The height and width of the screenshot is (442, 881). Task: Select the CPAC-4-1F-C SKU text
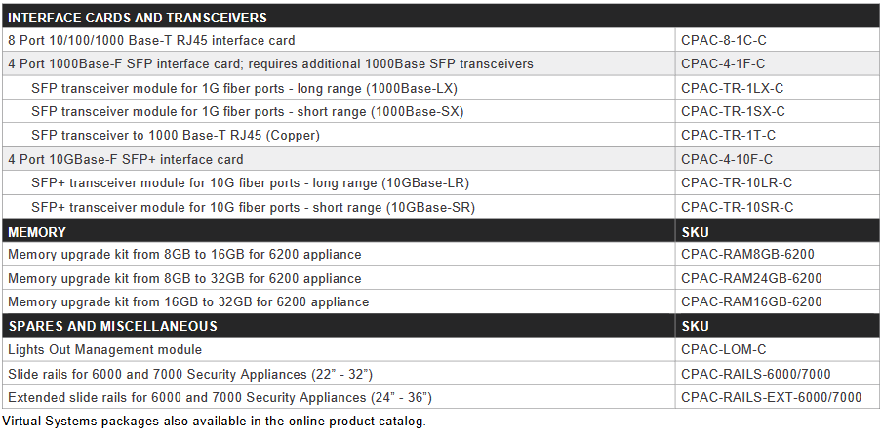click(723, 64)
